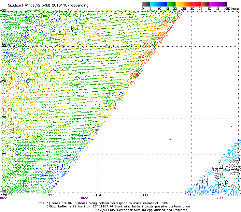241x212 pixels.
Task: Click the brown 35-40 knots legend swatch
Action: point(205,4)
